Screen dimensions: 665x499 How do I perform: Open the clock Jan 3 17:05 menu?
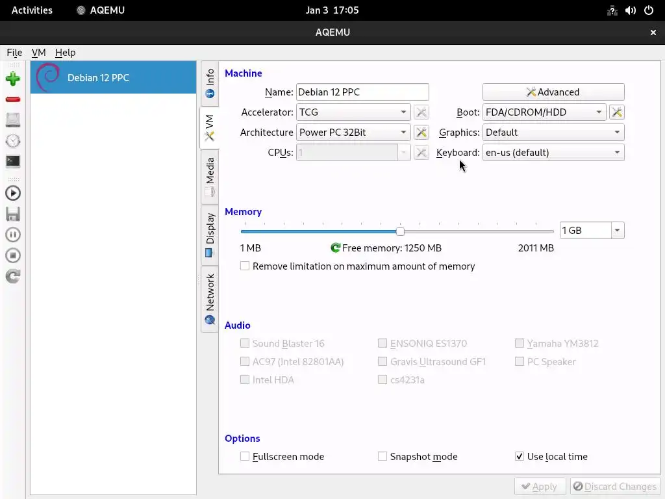coord(332,10)
